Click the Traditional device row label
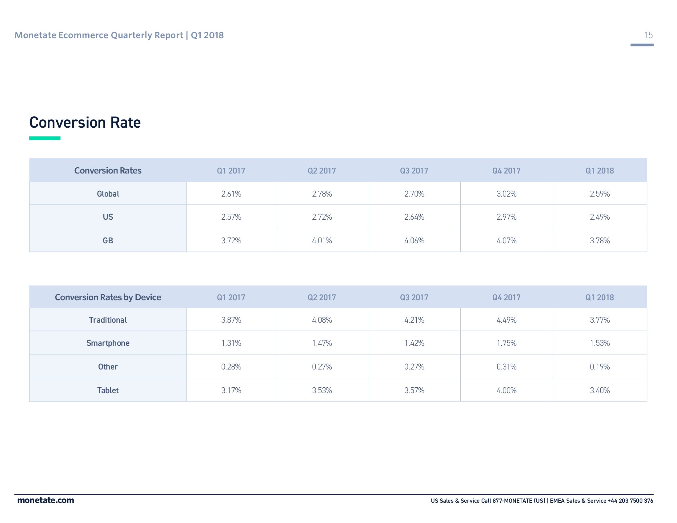 tap(108, 320)
